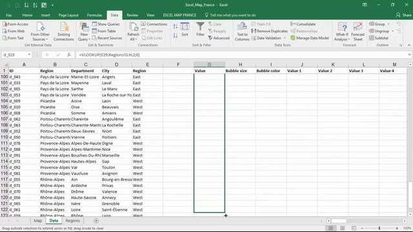Switch to Normal view in status bar

(x=330, y=228)
